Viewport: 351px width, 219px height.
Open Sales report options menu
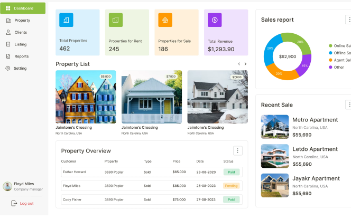pos(349,20)
